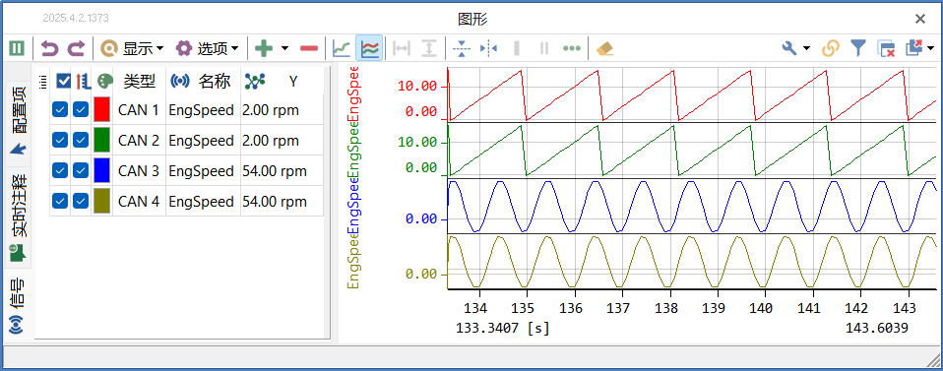
Task: Click the vertical zoom arrows icon
Action: [462, 48]
